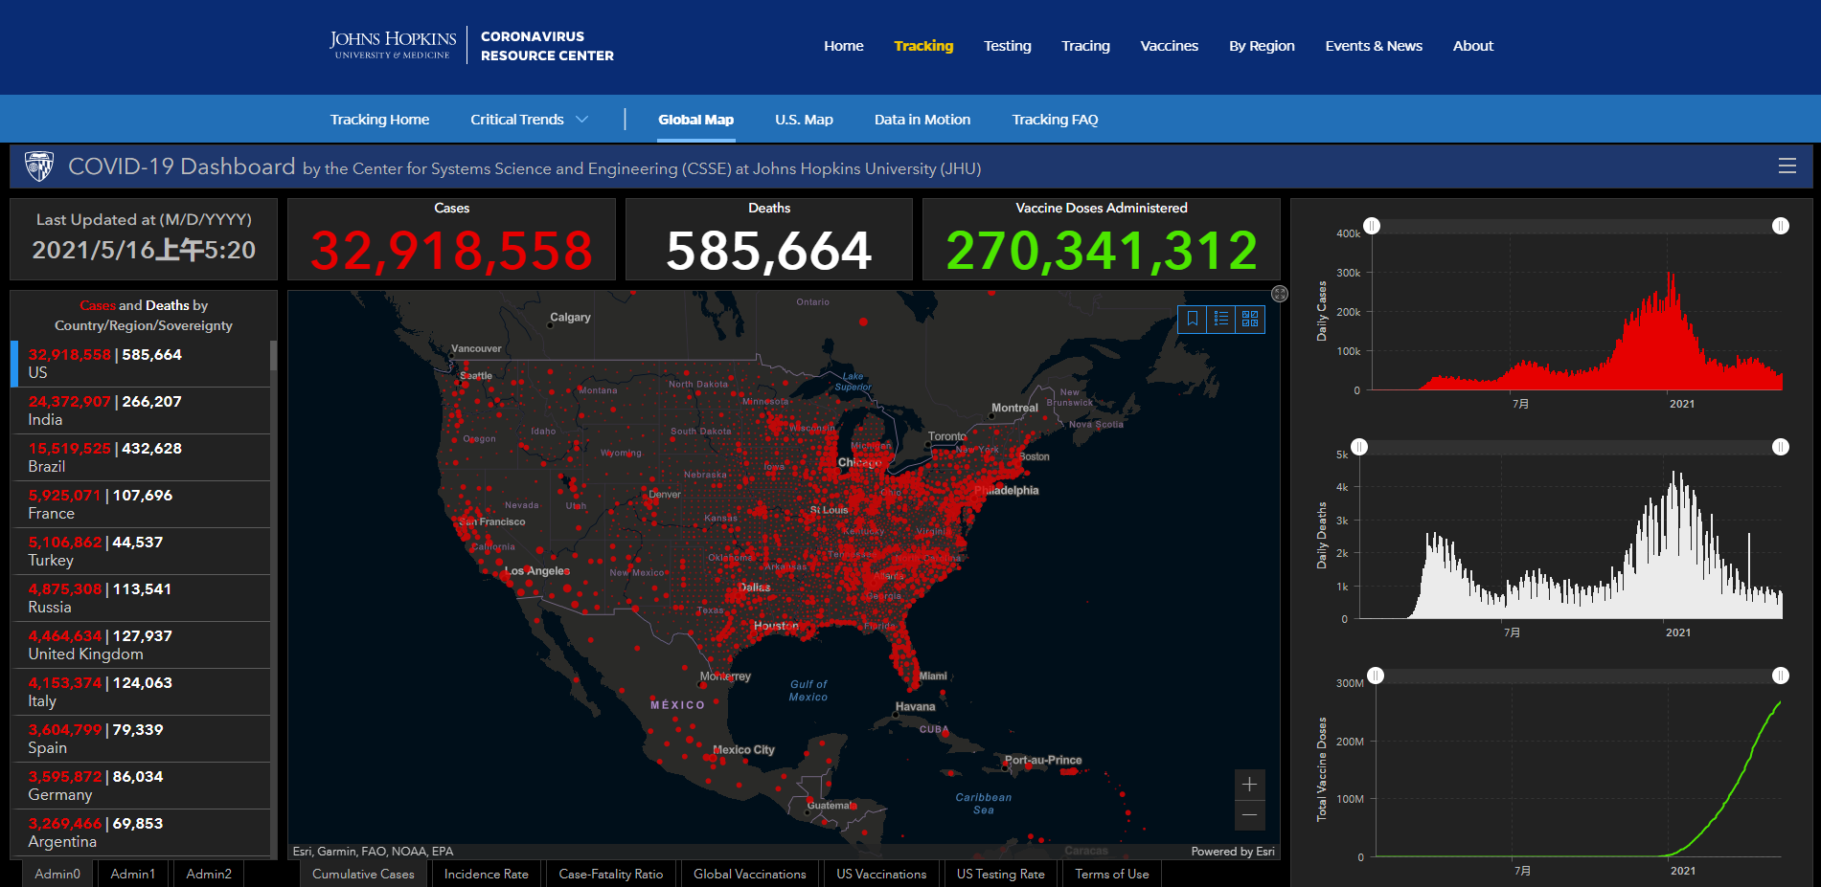1821x887 pixels.
Task: Click the Powered by Esri link
Action: pos(1233,852)
